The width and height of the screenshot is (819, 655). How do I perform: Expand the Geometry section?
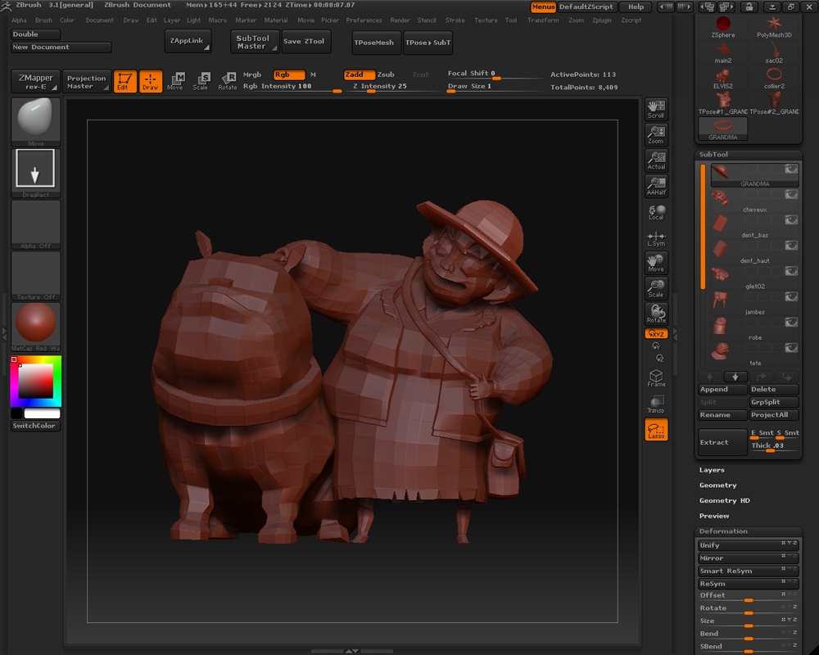718,486
